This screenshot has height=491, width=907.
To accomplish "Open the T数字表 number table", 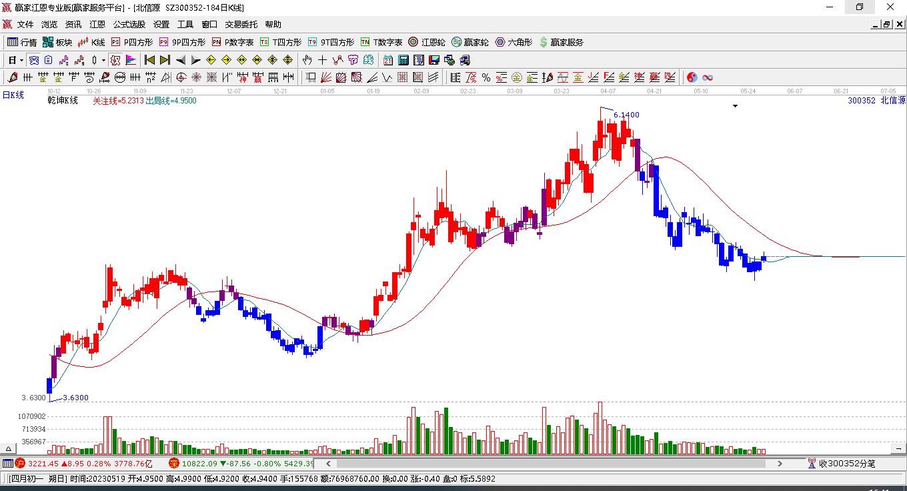I will click(381, 42).
